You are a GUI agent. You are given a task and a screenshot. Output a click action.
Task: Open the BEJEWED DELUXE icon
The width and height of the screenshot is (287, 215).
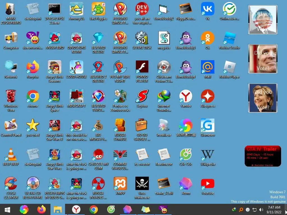point(98,43)
